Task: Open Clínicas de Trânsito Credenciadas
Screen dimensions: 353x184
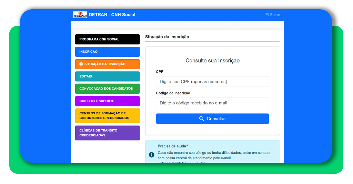Action: pyautogui.click(x=108, y=133)
